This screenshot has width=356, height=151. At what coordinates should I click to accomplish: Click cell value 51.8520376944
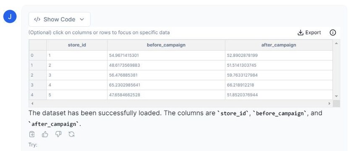click(x=242, y=95)
